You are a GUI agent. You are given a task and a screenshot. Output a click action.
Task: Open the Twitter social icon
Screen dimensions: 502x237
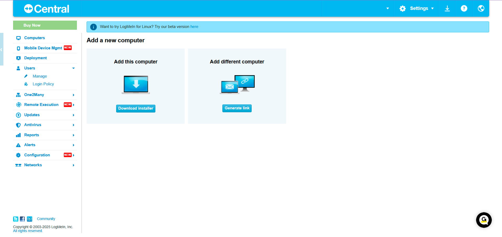pos(16,219)
